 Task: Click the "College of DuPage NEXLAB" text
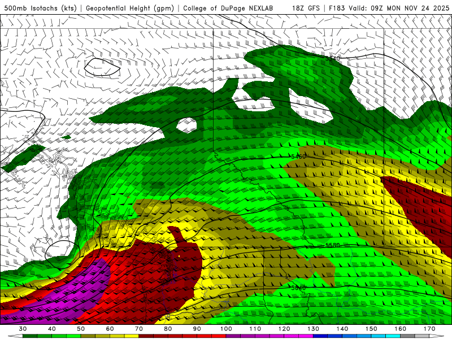tap(228, 8)
